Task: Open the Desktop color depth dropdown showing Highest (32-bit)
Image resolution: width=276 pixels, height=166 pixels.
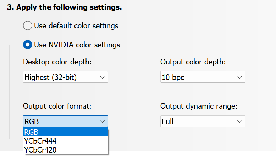Action: pos(65,77)
